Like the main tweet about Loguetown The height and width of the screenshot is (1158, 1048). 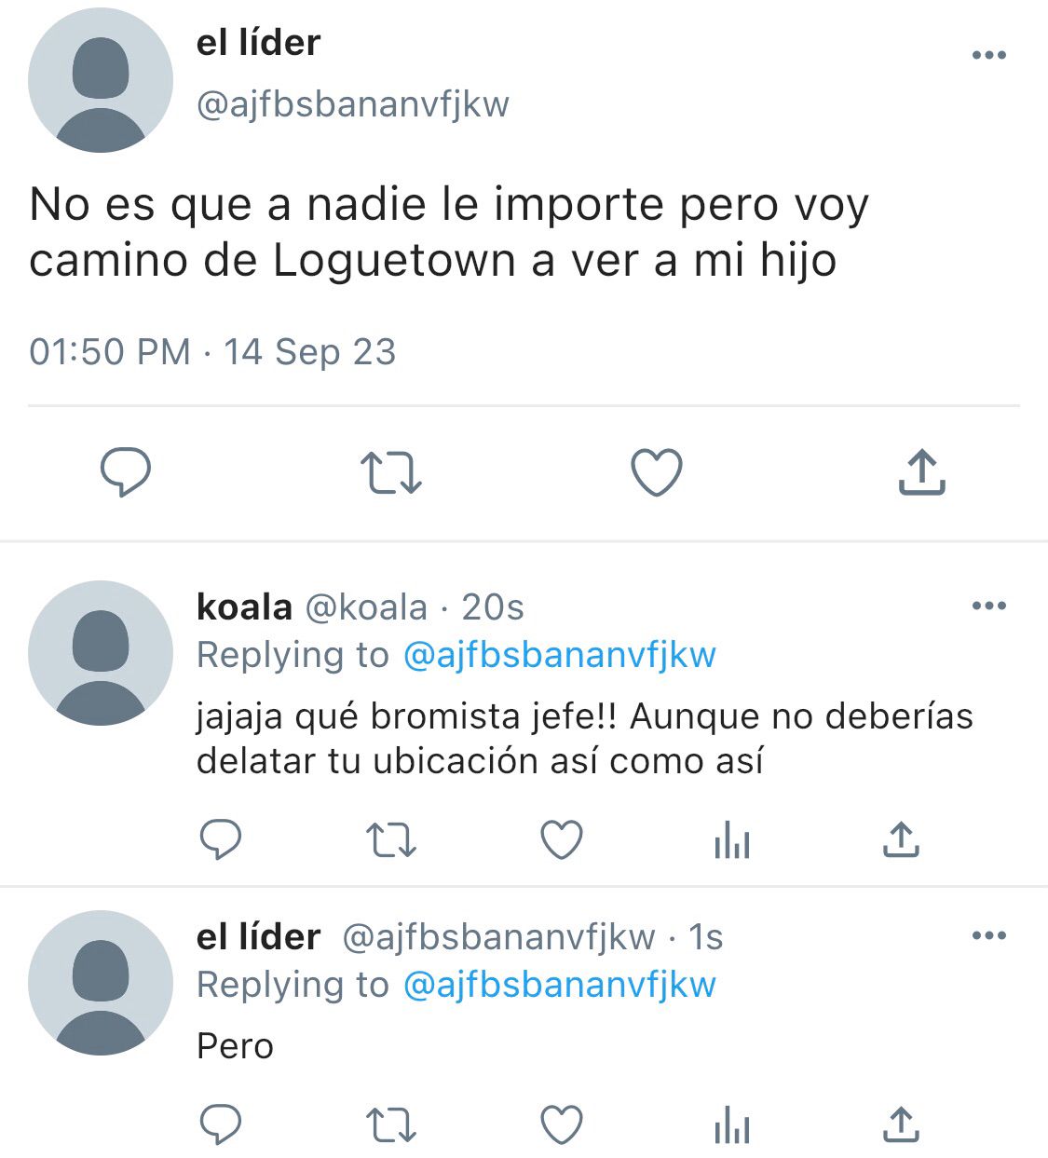[657, 472]
